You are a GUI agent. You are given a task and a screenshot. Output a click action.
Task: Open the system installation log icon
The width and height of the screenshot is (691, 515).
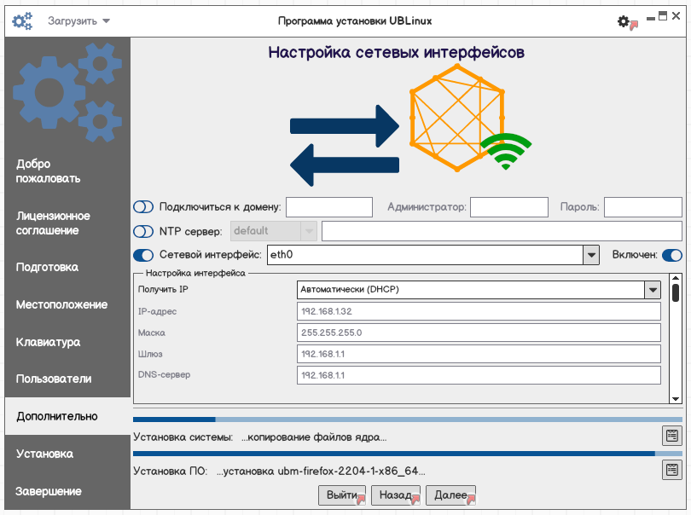tap(671, 436)
